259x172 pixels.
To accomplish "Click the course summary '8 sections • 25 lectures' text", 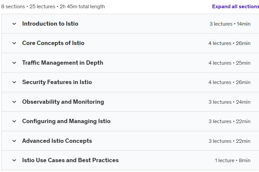I will tap(28, 7).
